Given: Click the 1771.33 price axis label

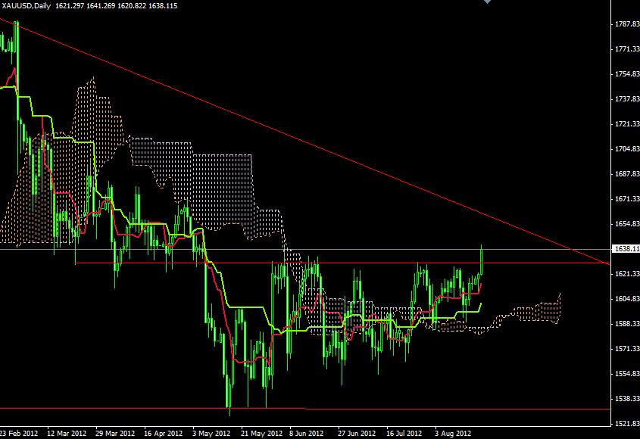Looking at the screenshot, I should [x=627, y=49].
